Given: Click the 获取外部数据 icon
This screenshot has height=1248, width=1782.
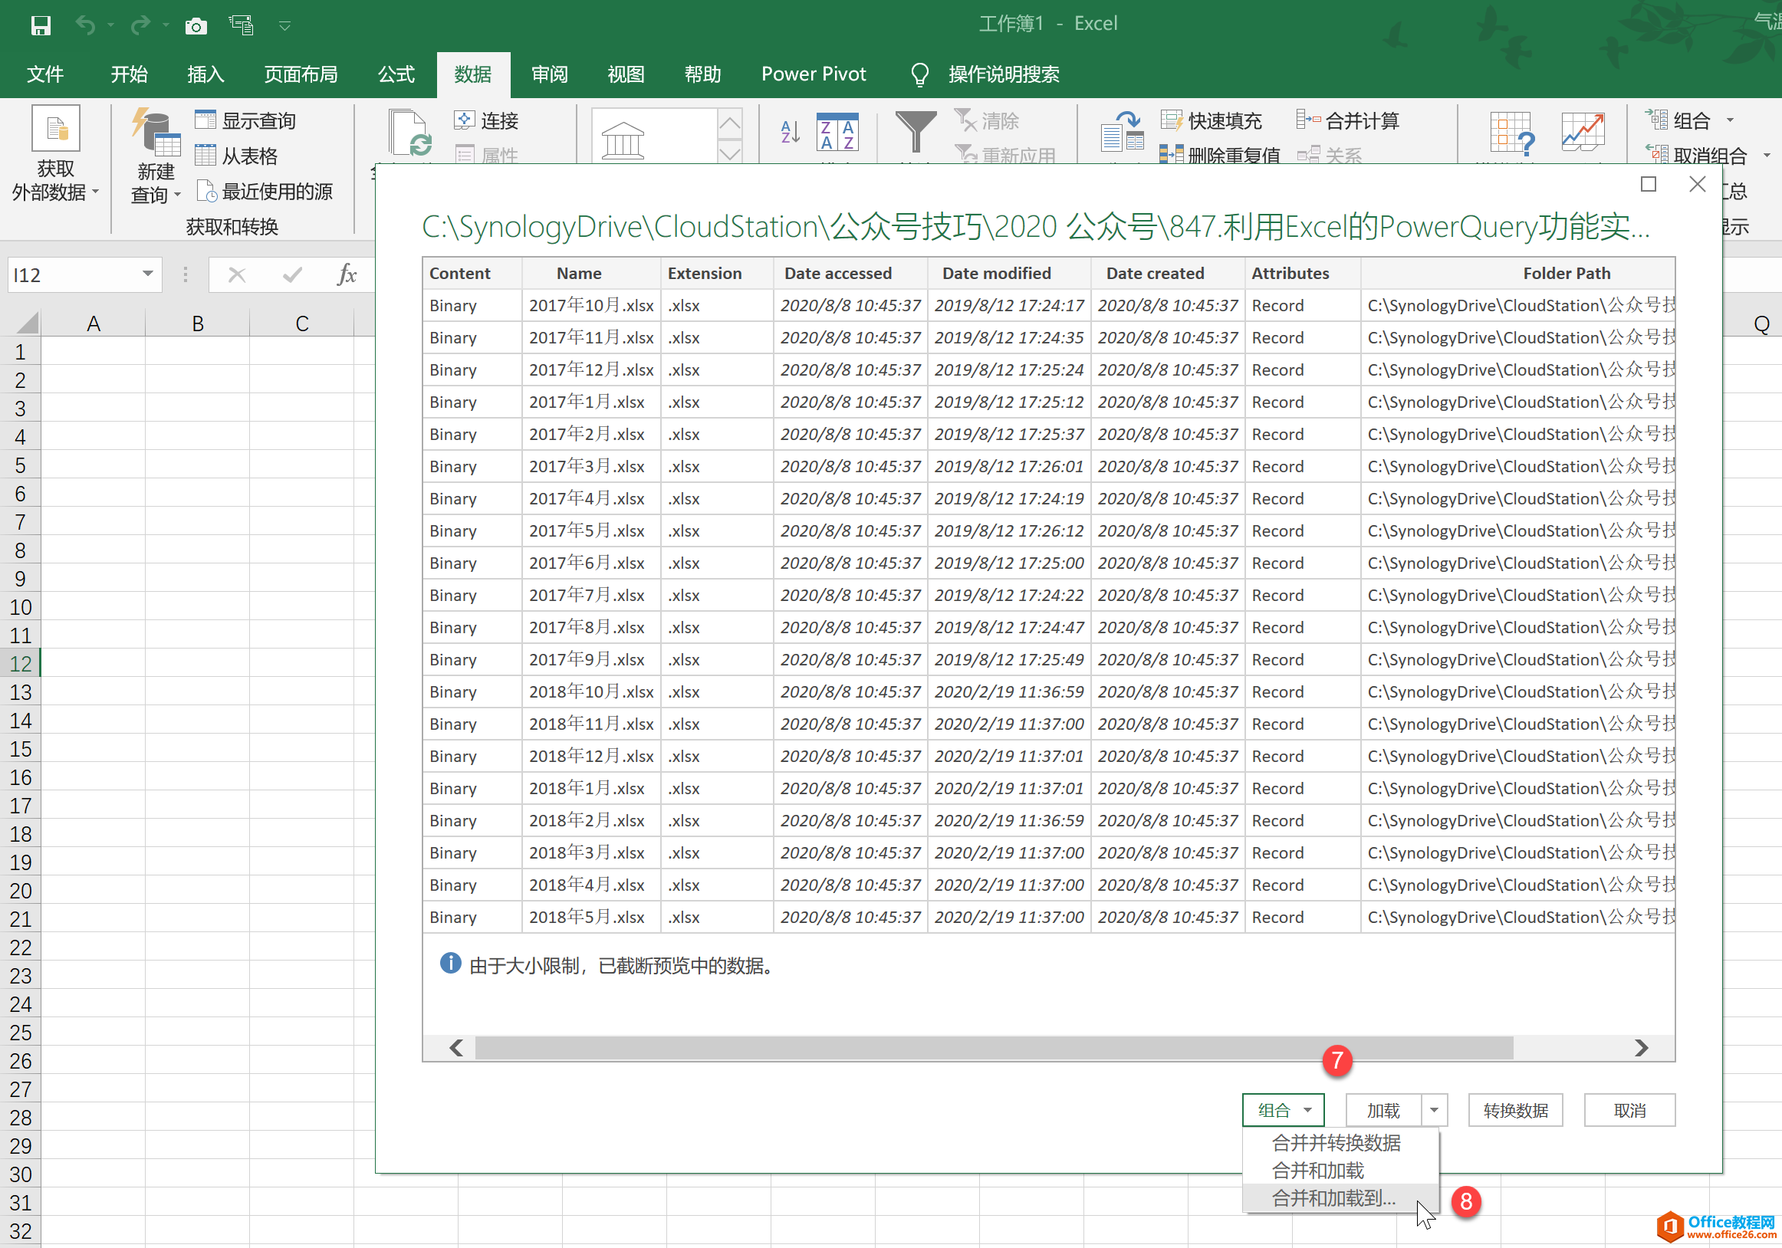Looking at the screenshot, I should pyautogui.click(x=56, y=128).
